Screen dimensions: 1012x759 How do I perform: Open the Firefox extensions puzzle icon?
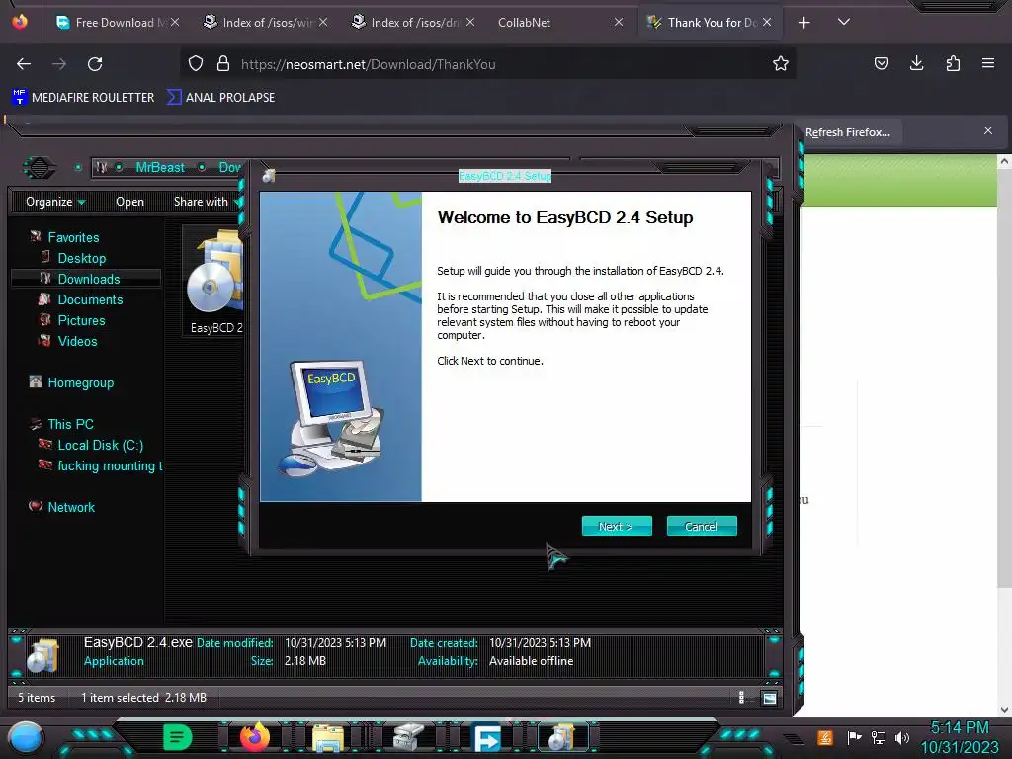tap(953, 63)
